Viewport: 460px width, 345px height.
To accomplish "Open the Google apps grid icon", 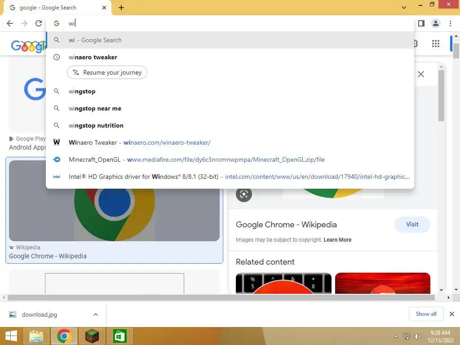I will coord(436,44).
